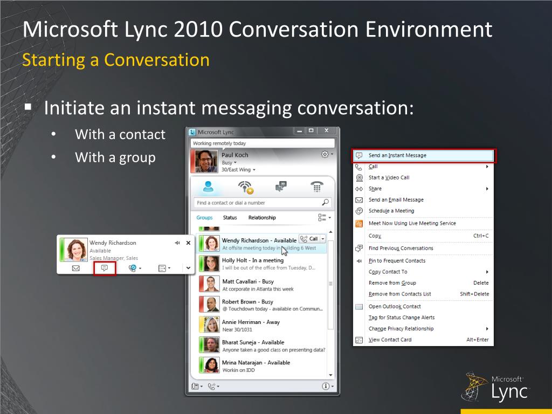Screen dimensions: 552x414
Task: Open the Call submenu in context menu
Action: [x=424, y=167]
